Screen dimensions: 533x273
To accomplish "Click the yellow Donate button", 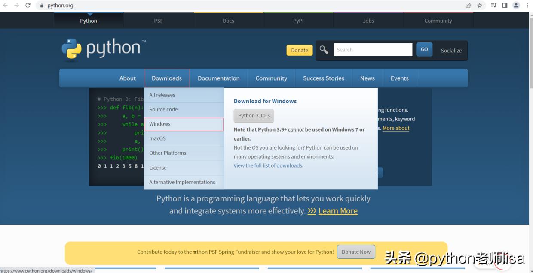I will pos(300,50).
